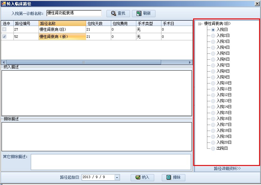Click the 慢性肾衰病(旧) tree root label
This screenshot has width=261, height=185.
(x=217, y=24)
